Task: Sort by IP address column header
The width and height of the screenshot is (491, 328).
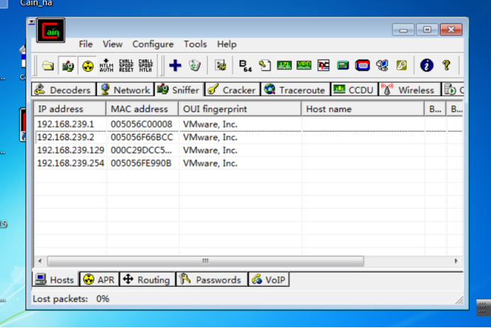Action: (70, 109)
